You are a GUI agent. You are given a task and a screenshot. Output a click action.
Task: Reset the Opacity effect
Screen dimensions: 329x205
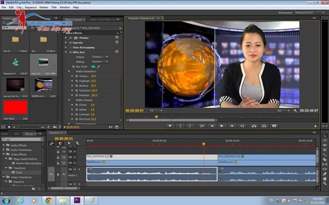[117, 42]
